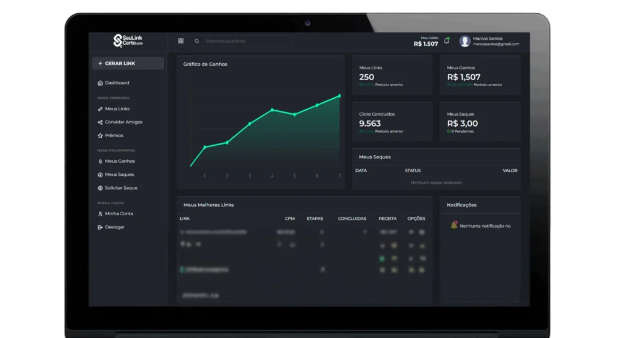Select the Clicks Concluídos 9.563 card
Screen dimensions: 617x338
click(x=392, y=121)
